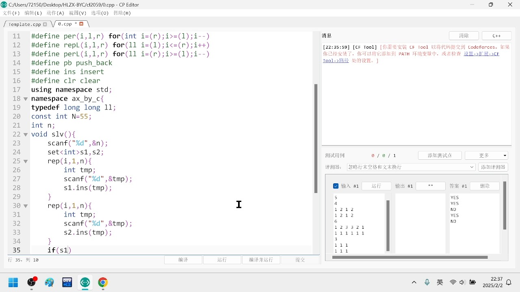Viewport: 520px width, 292px height.
Task: Click the CP Editor title bar icon
Action: coord(4,5)
